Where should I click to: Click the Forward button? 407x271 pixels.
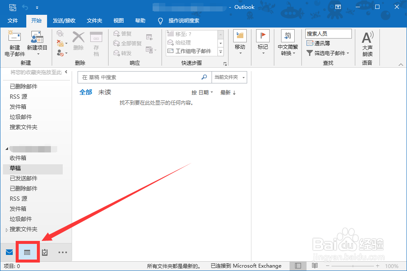(x=123, y=53)
